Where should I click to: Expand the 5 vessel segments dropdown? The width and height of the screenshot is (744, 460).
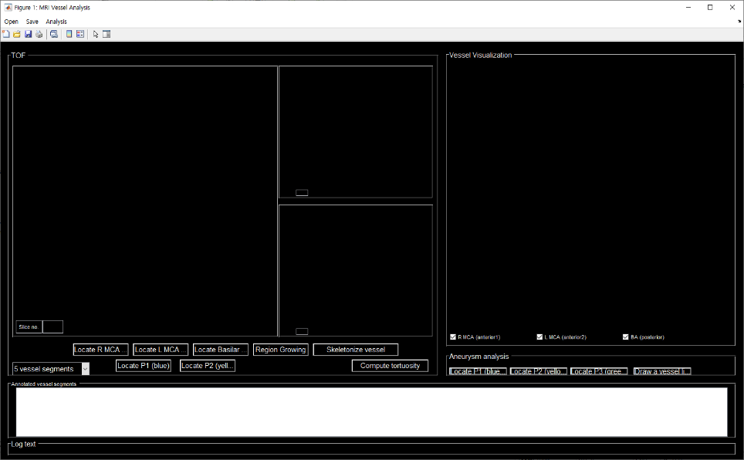[85, 369]
